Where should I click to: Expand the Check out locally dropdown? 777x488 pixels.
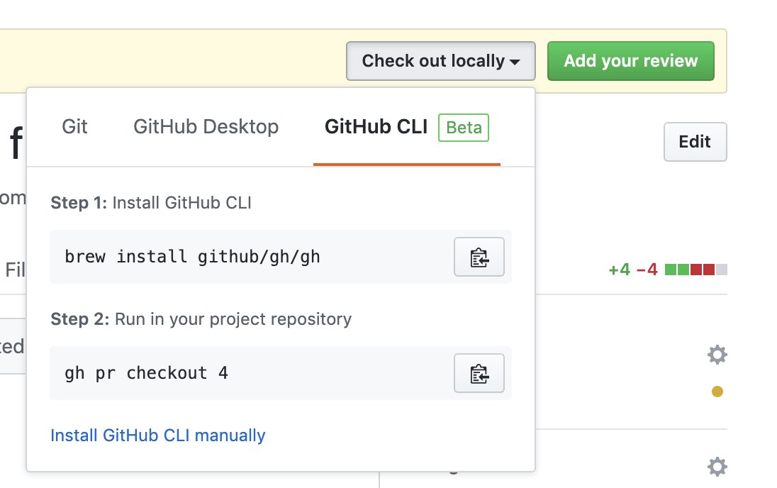[440, 61]
